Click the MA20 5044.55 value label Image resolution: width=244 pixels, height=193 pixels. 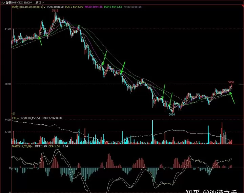tap(94, 7)
